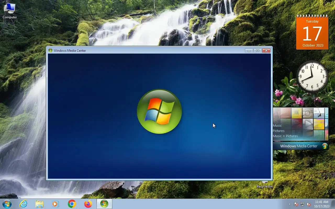This screenshot has width=335, height=209.
Task: Close the Windows Media Center window
Action: point(266,50)
